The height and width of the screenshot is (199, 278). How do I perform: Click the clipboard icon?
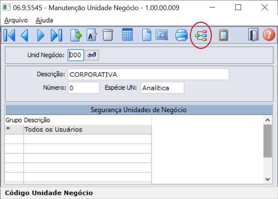click(x=223, y=35)
